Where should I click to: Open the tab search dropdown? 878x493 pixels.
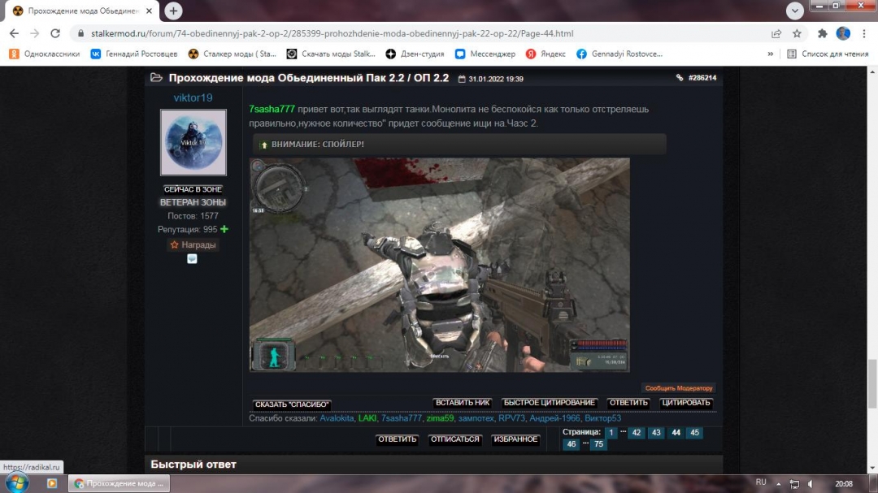click(x=794, y=11)
